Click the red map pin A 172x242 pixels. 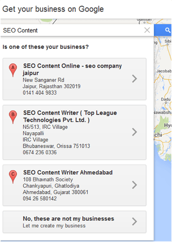click(x=13, y=70)
